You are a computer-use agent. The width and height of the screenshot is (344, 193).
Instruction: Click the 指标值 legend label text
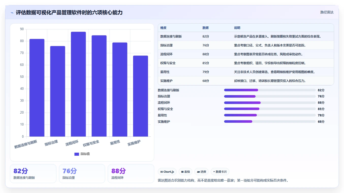tap(85, 154)
